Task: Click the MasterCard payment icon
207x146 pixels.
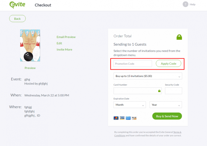Action: click(116, 118)
